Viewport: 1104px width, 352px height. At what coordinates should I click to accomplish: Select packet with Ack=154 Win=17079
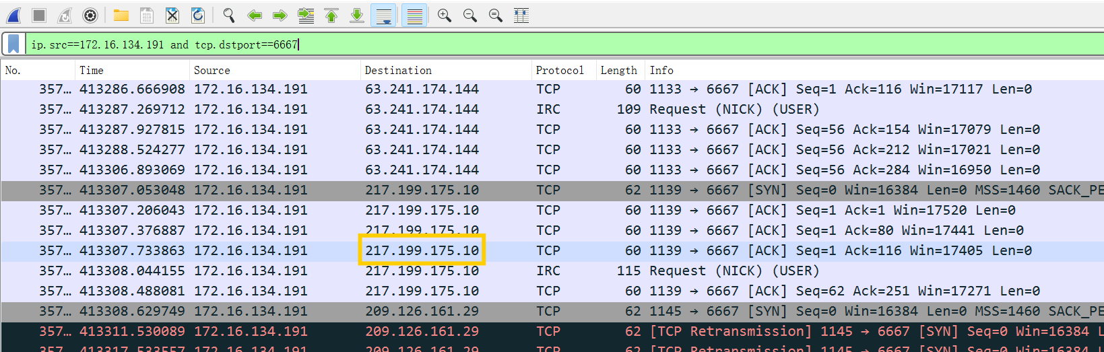pos(552,129)
